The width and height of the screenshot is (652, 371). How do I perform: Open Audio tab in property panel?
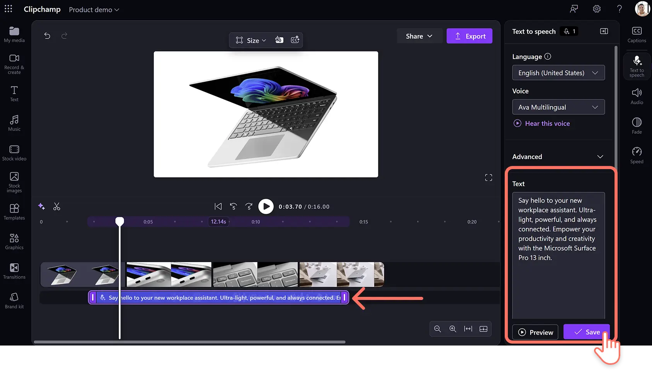[x=637, y=97]
